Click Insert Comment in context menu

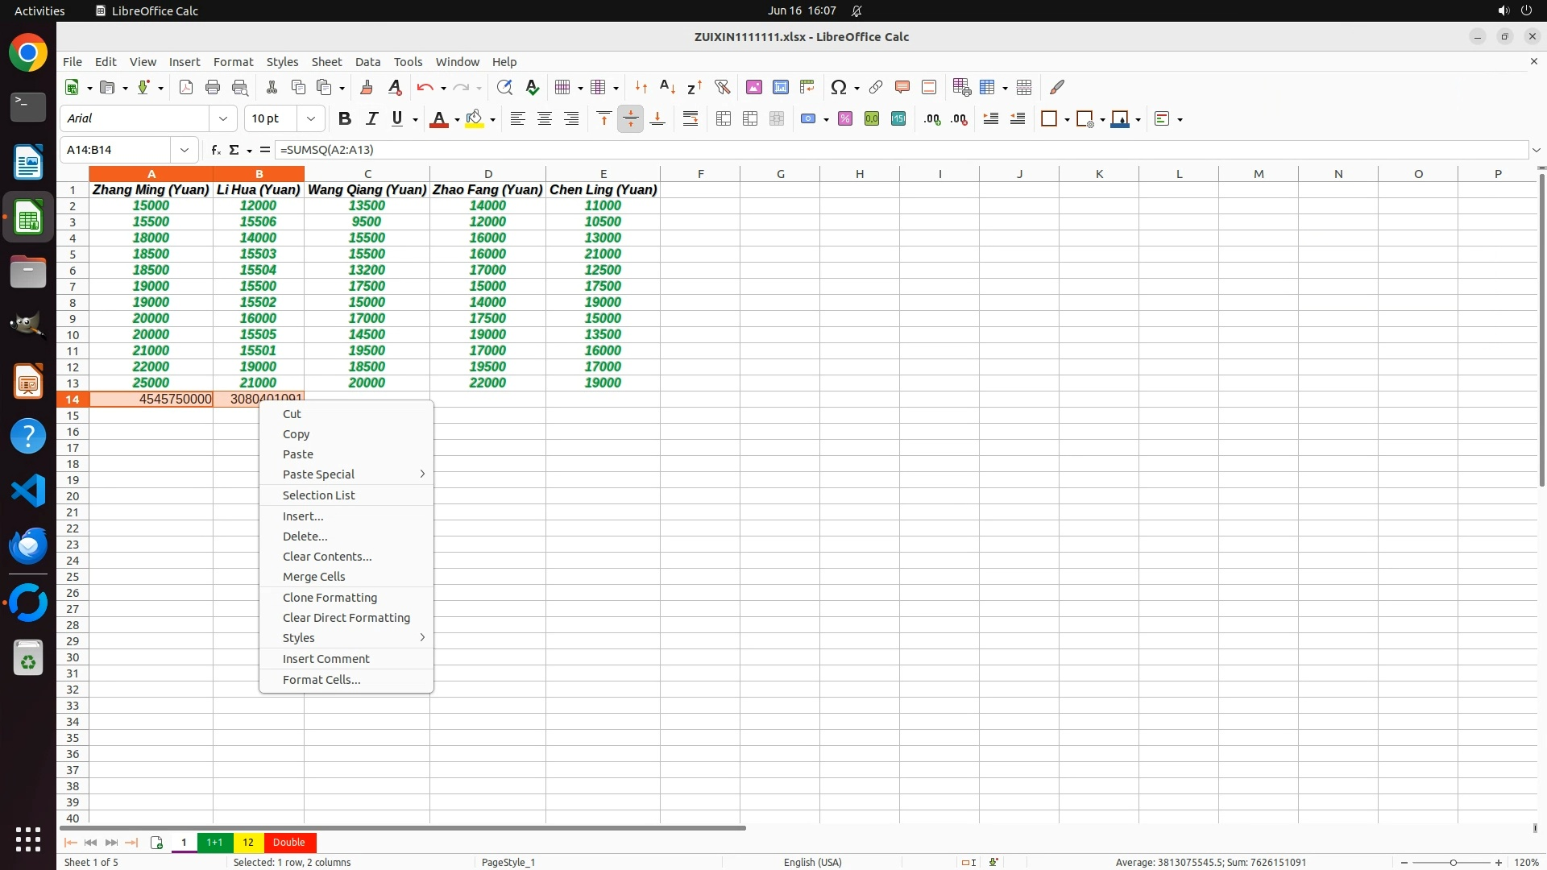point(326,659)
